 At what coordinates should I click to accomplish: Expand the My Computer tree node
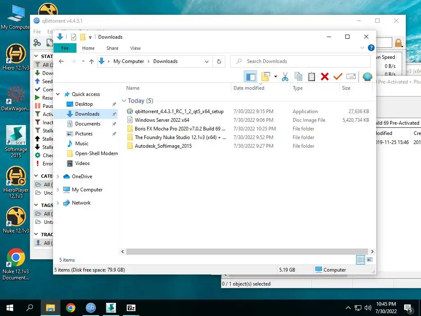click(x=58, y=190)
